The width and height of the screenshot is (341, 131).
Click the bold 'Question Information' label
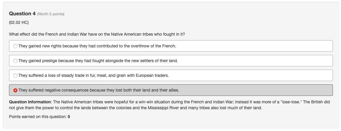point(30,102)
